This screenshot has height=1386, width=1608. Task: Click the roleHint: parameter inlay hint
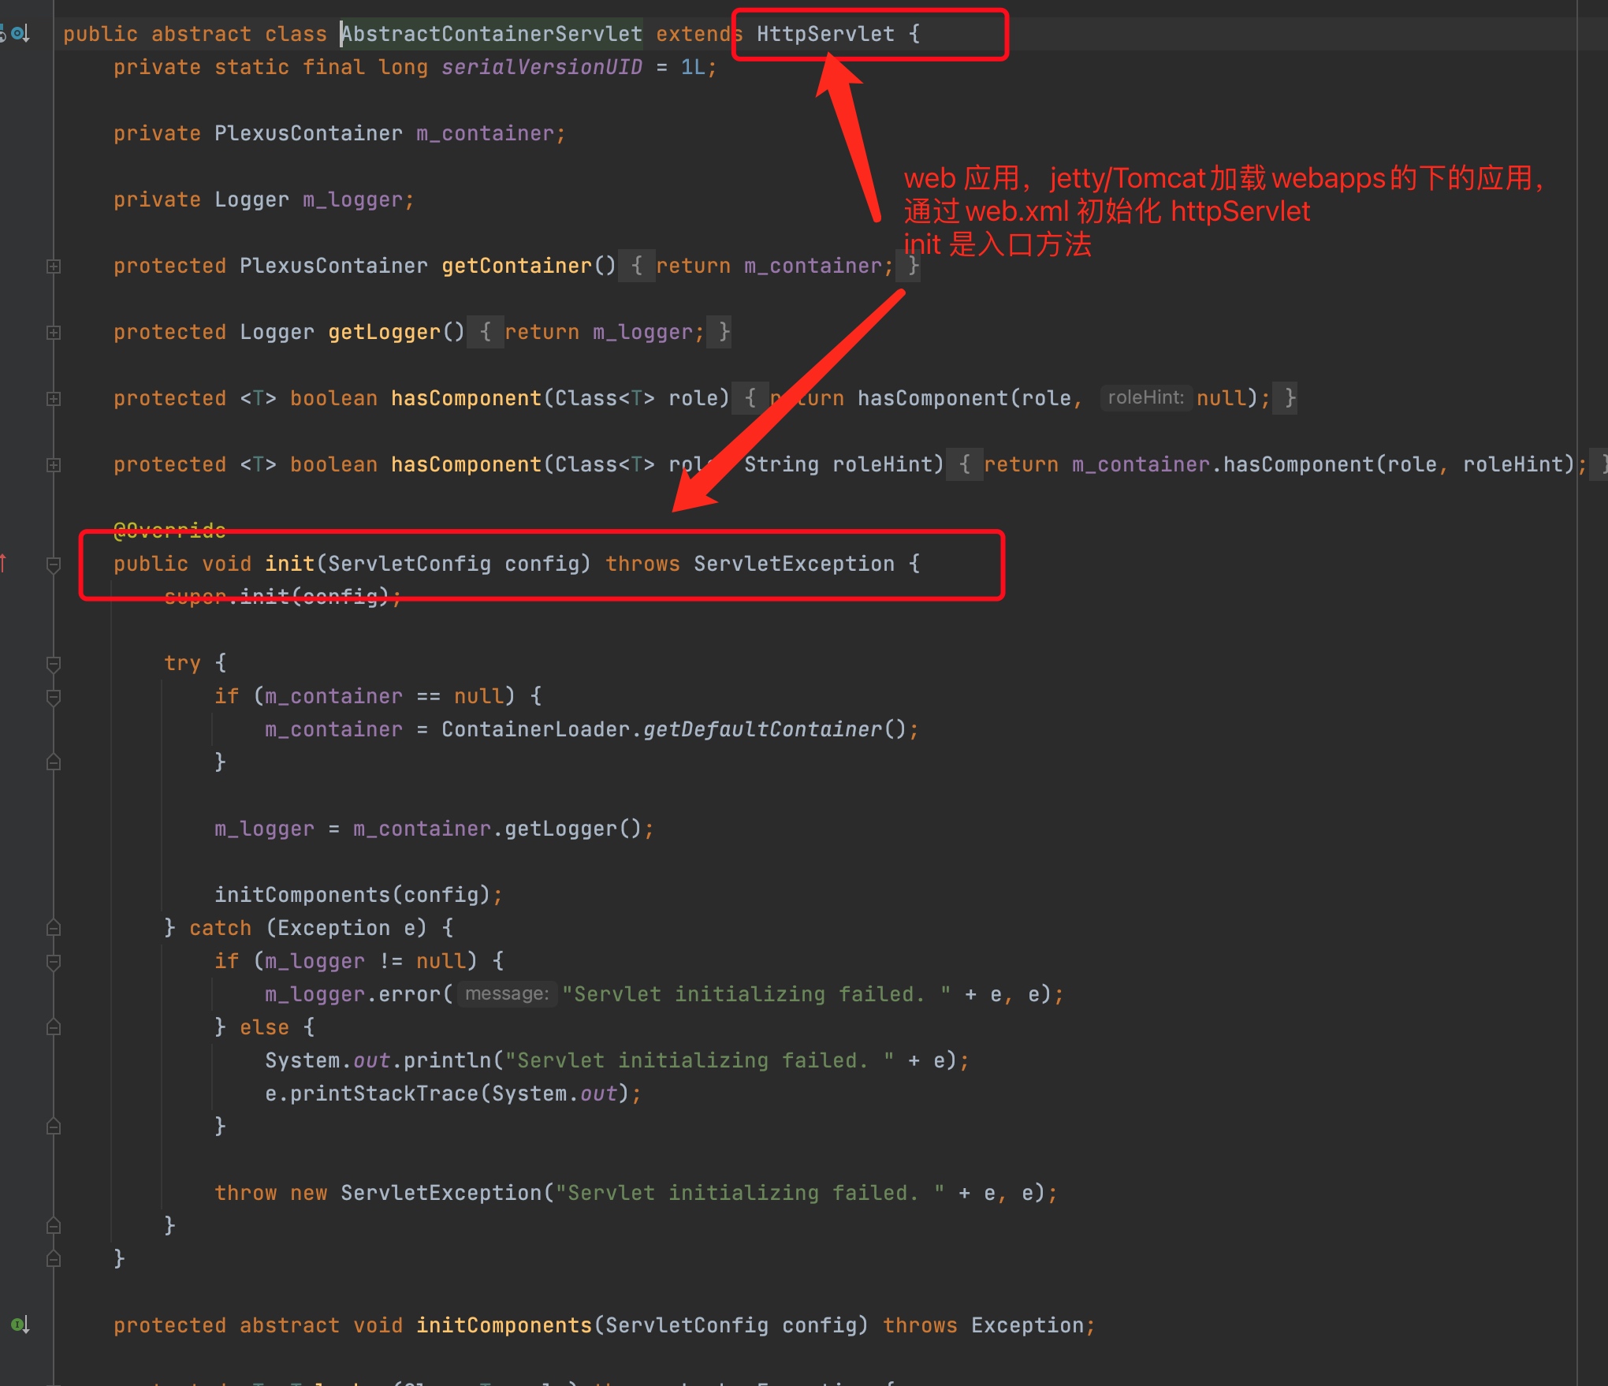click(1145, 398)
